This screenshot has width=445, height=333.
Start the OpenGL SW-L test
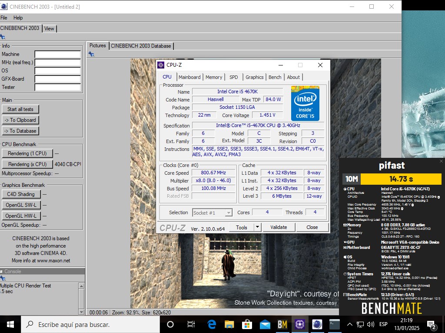tap(21, 205)
